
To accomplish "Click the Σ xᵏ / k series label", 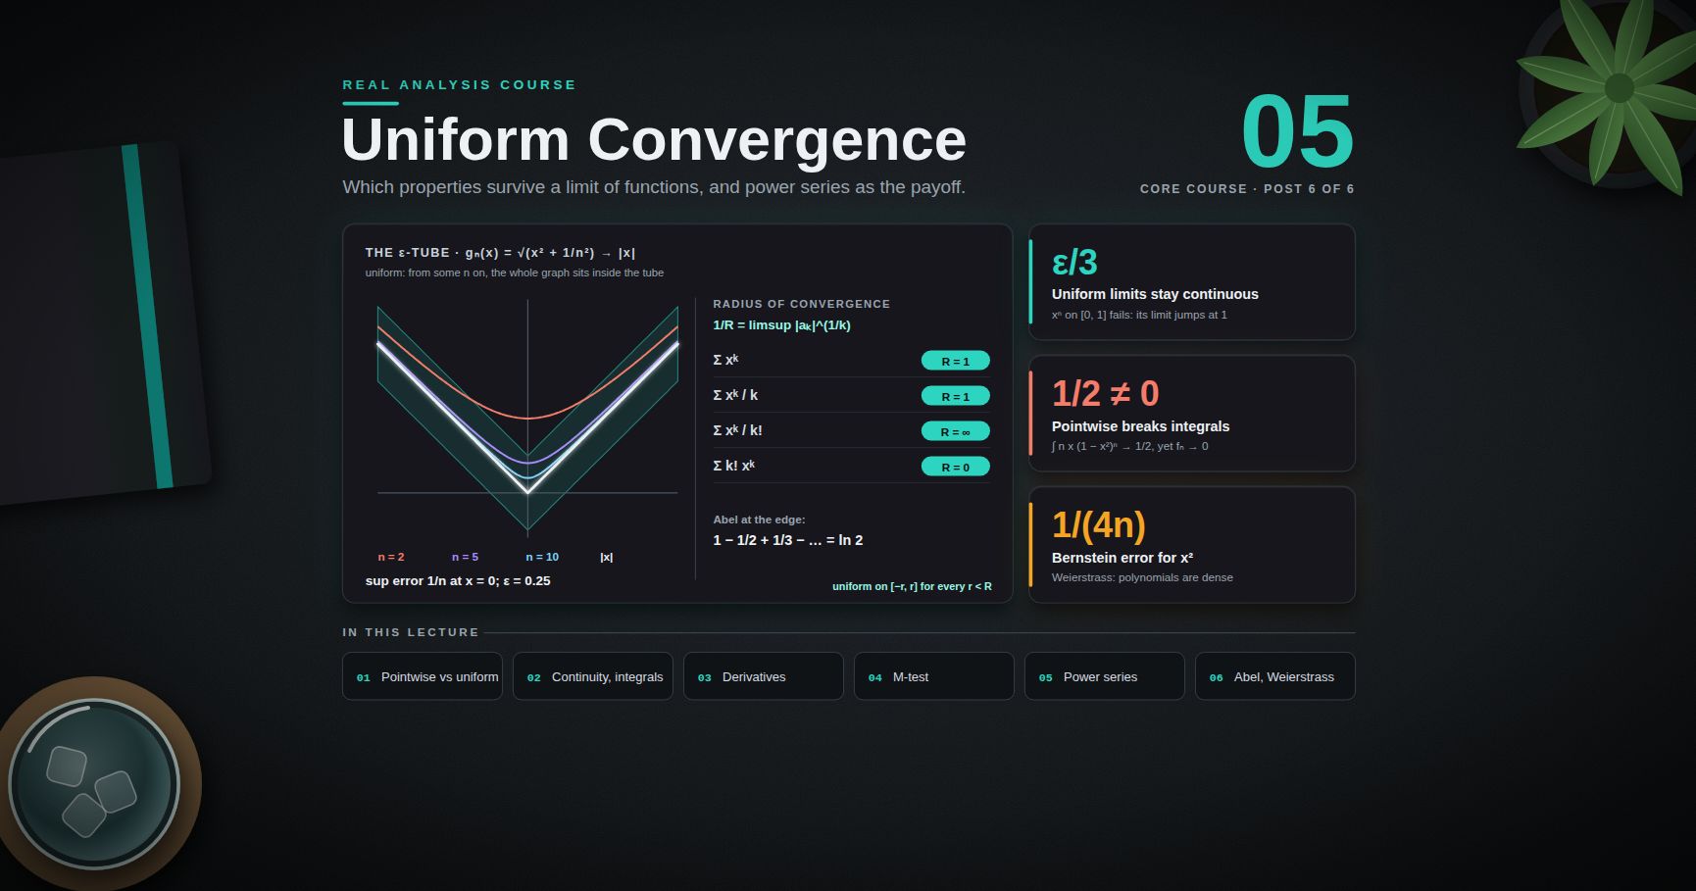I will coord(735,395).
